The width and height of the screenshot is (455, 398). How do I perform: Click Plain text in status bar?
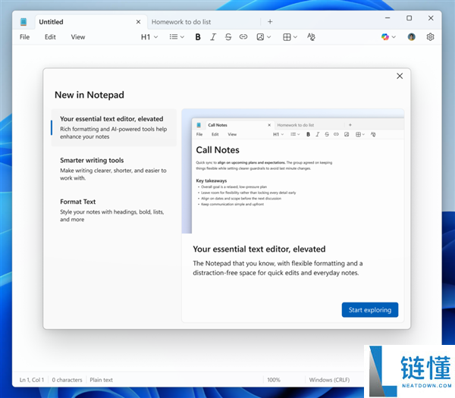pyautogui.click(x=102, y=380)
